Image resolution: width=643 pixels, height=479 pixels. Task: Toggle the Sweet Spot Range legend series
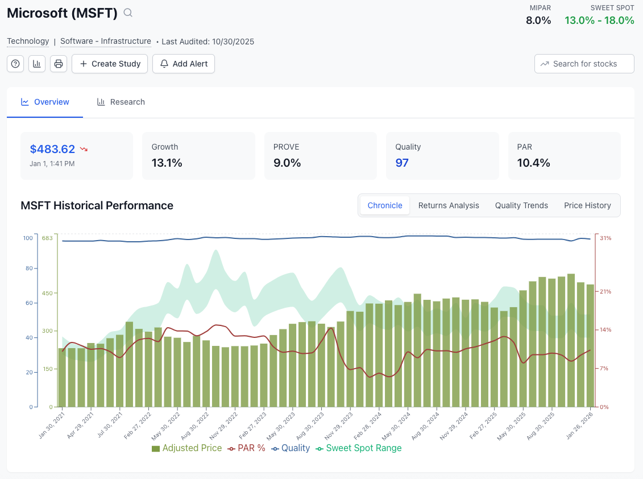point(358,448)
